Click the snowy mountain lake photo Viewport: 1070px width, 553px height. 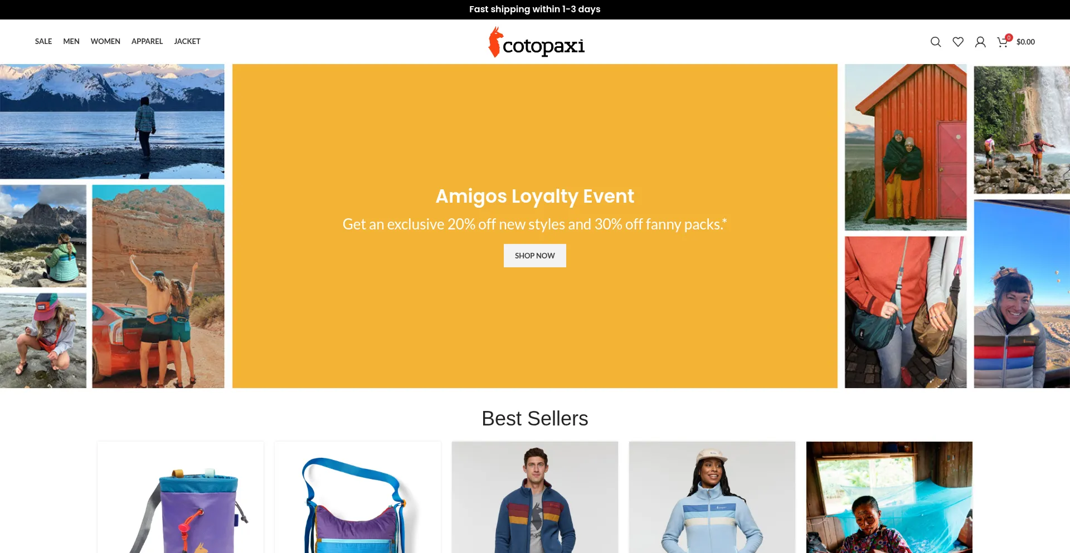click(112, 121)
